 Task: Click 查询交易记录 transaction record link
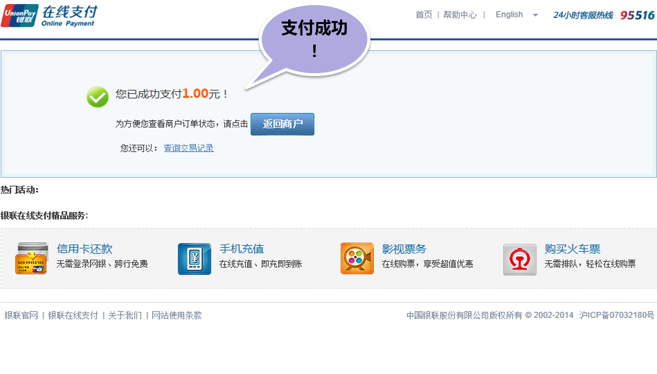coord(188,148)
